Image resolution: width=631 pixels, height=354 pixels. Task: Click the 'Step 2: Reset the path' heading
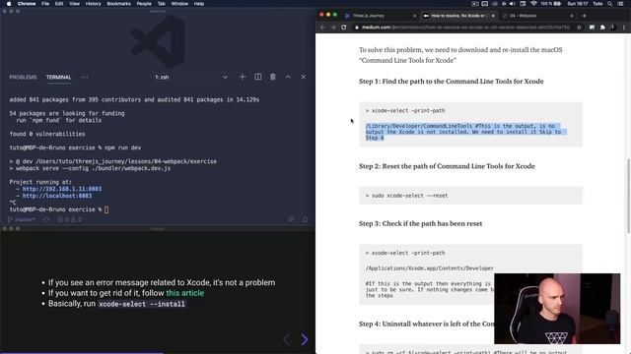tap(447, 166)
